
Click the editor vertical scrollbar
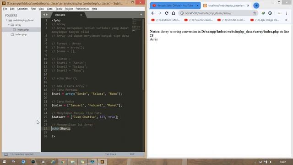143,54
